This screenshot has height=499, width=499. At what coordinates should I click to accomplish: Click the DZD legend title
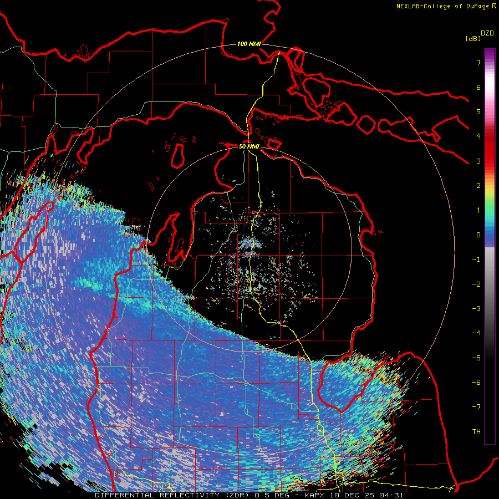487,33
